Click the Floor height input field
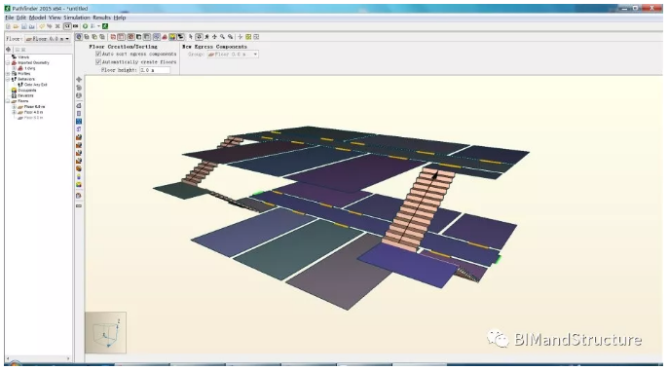The height and width of the screenshot is (370, 669). point(155,70)
